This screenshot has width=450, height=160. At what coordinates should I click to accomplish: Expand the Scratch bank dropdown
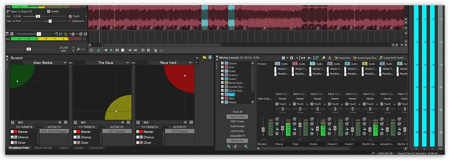tap(198, 58)
